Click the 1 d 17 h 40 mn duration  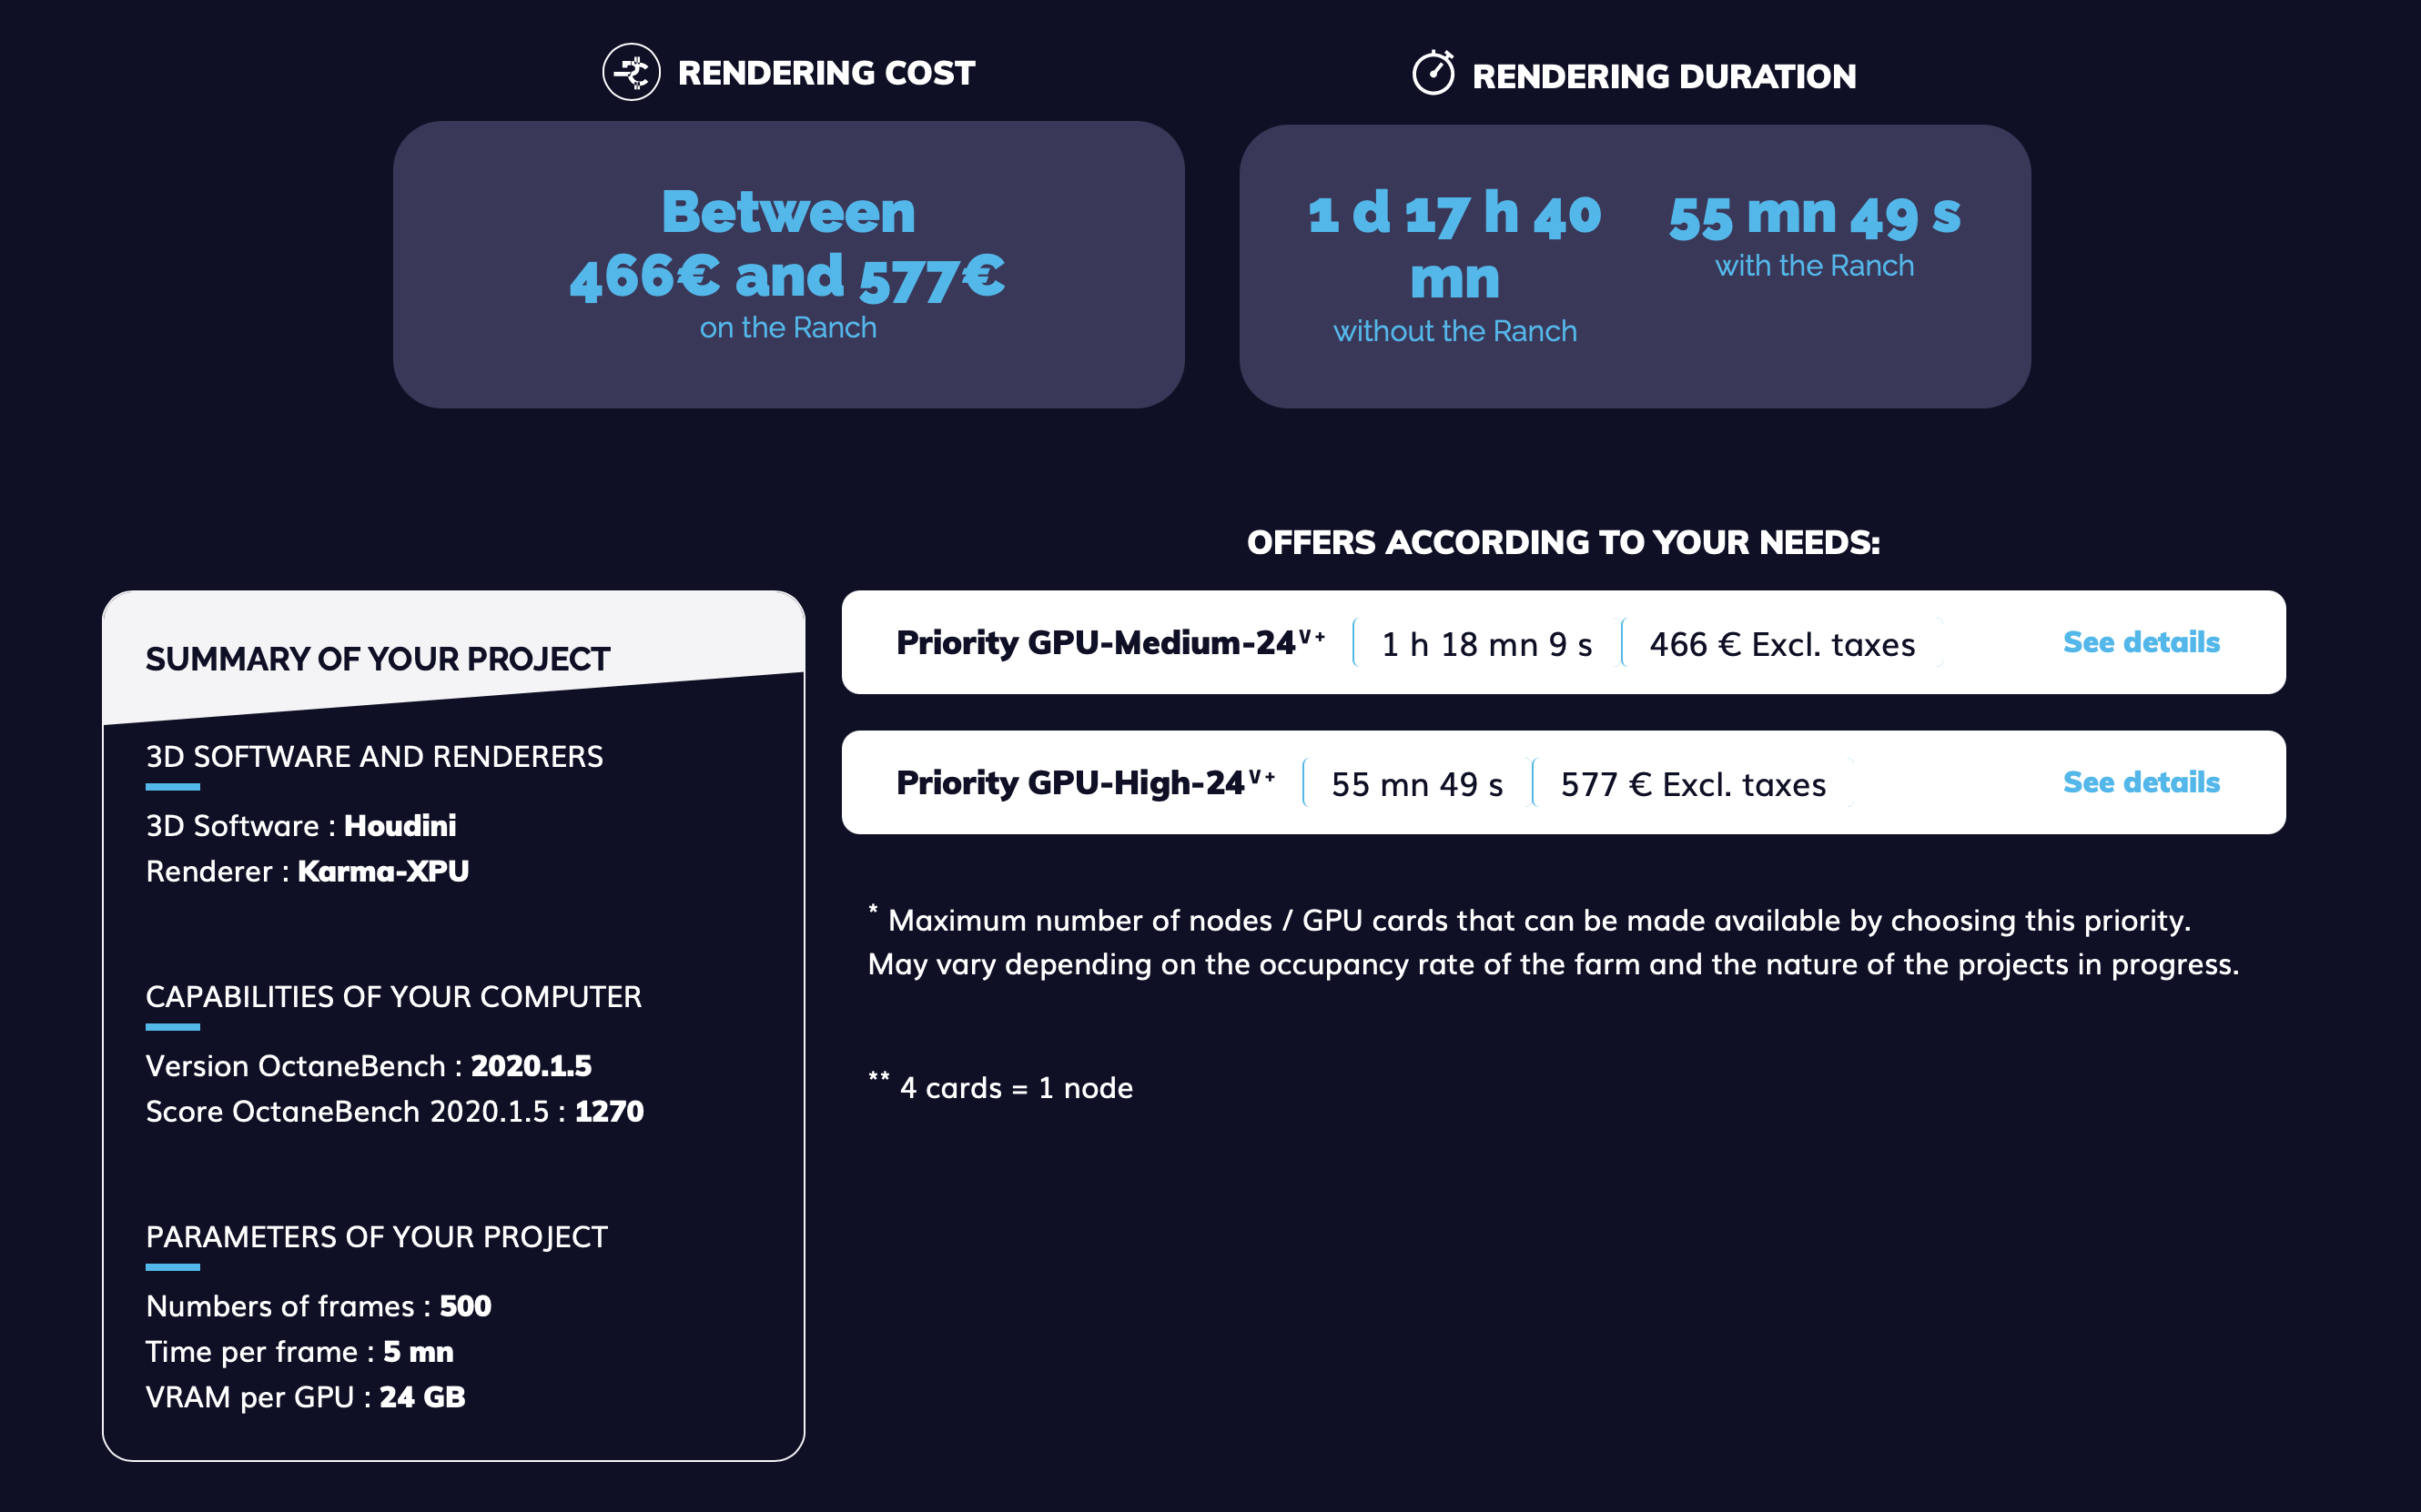(1454, 246)
